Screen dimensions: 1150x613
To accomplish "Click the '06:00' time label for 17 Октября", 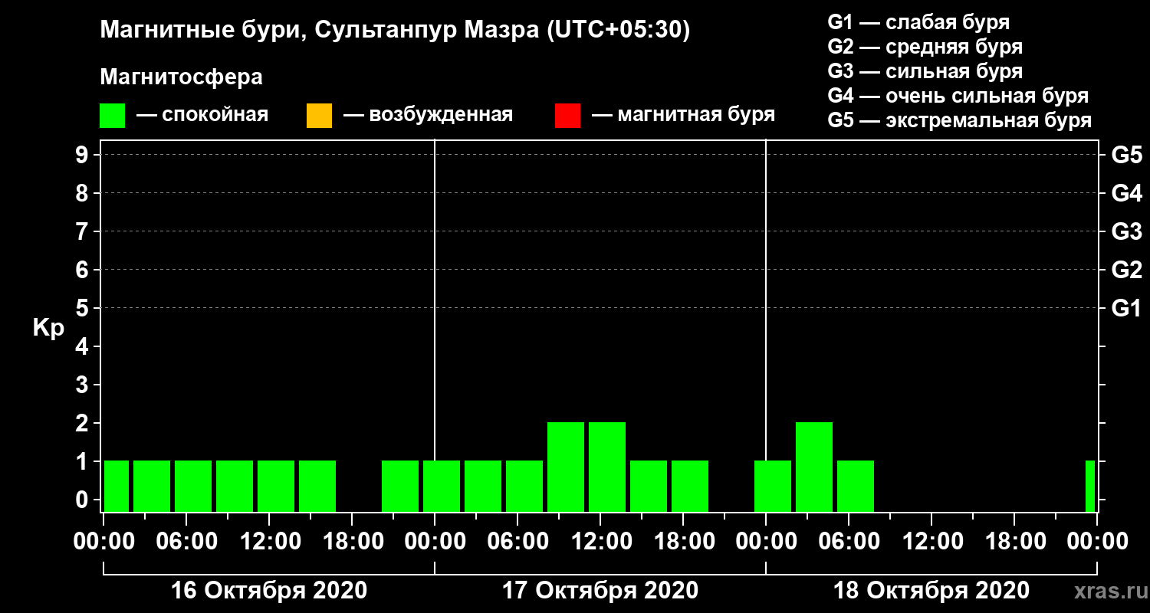I will (x=517, y=541).
